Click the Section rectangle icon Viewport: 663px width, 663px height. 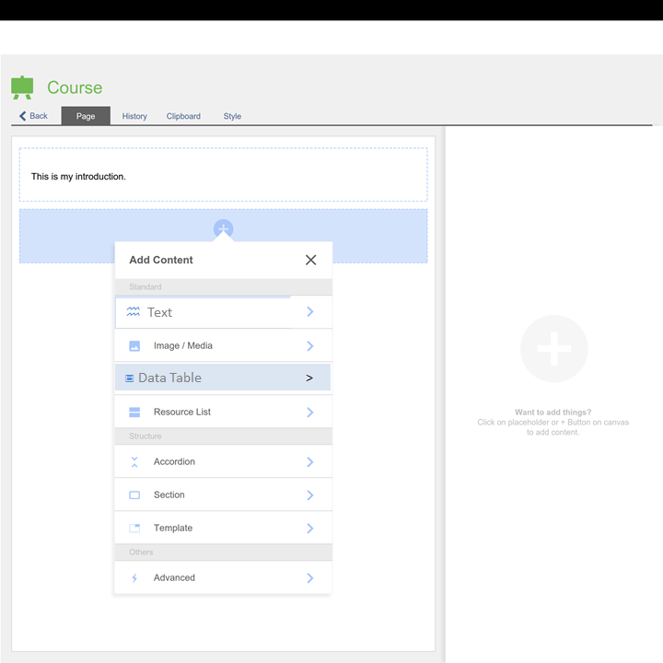click(x=134, y=495)
